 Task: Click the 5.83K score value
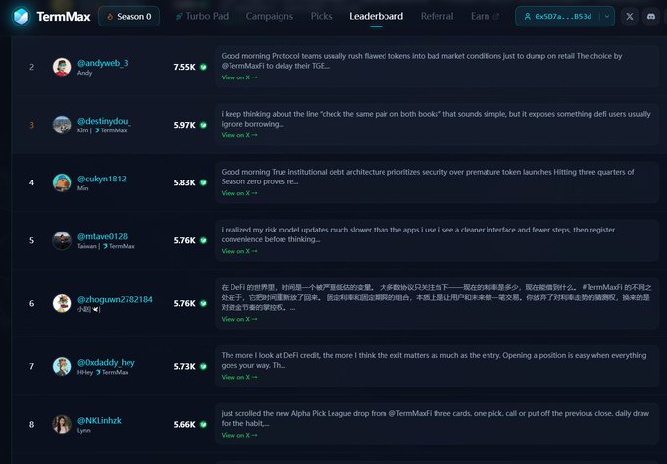[184, 182]
